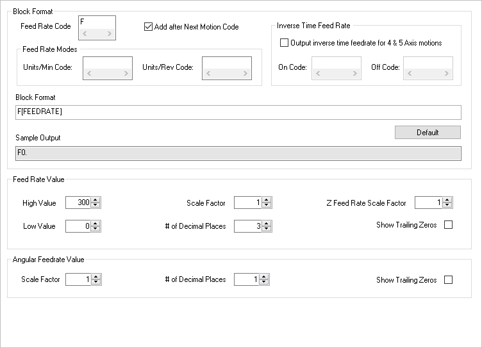Click Units/Min Code left scroll arrow

pos(89,74)
